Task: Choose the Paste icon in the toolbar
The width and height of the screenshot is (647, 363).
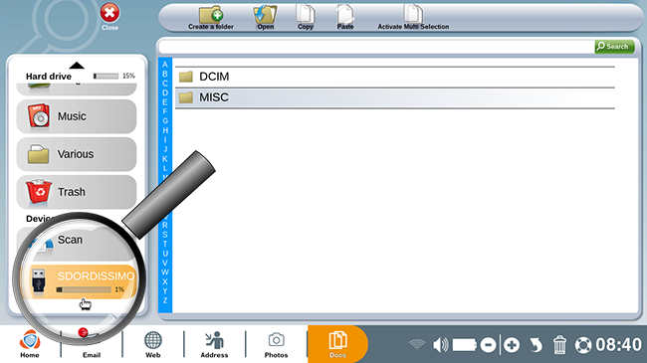Action: pos(345,18)
